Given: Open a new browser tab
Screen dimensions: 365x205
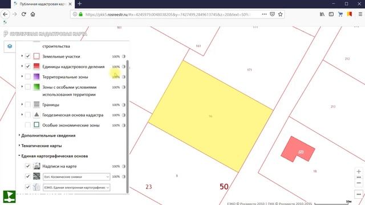Looking at the screenshot, I should click(x=80, y=4).
